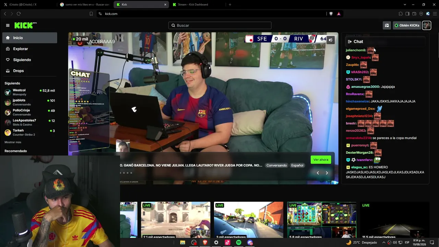Open the Drops gift icon button
Viewport: 439px width, 247px height.
point(387,25)
